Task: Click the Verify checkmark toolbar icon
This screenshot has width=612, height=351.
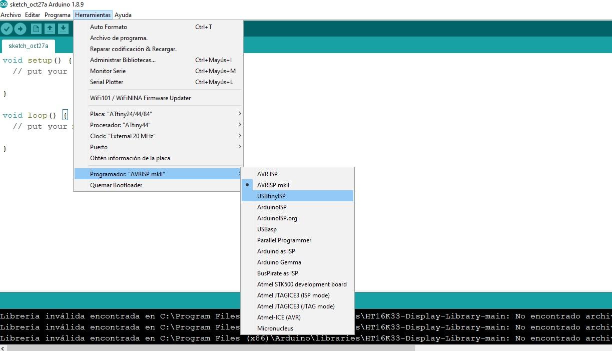Action: tap(7, 29)
